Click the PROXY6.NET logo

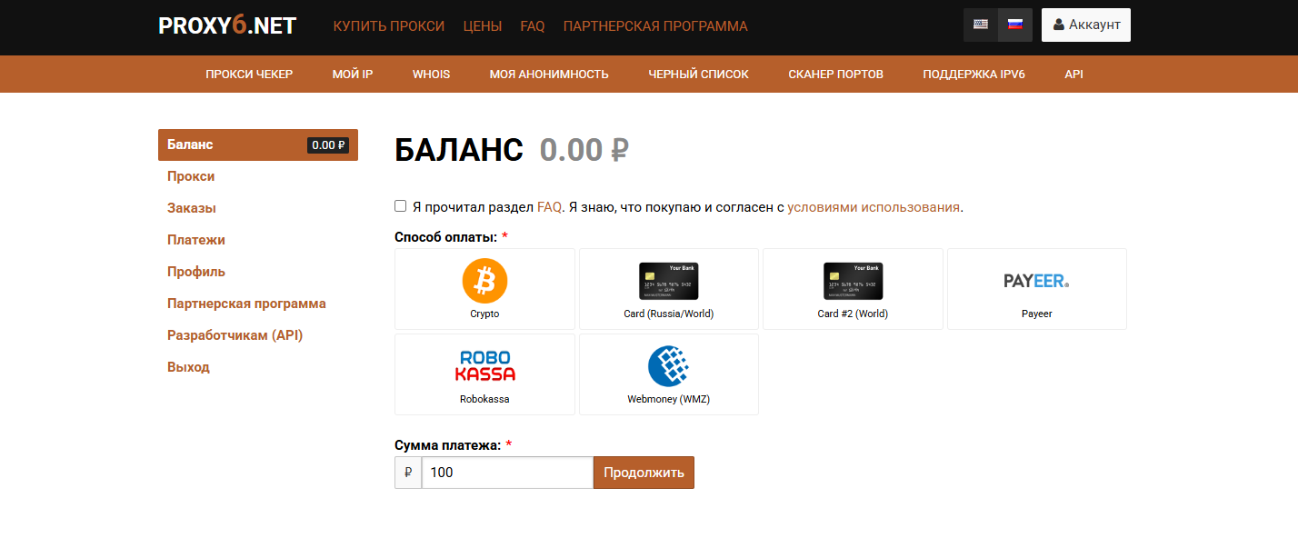click(227, 25)
